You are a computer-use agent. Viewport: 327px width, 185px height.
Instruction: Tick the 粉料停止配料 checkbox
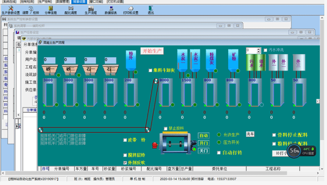pyautogui.click(x=274, y=144)
